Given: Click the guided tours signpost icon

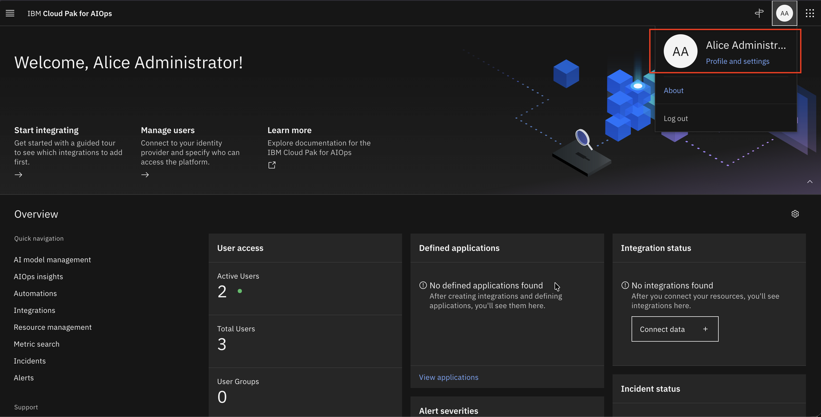Looking at the screenshot, I should [759, 13].
